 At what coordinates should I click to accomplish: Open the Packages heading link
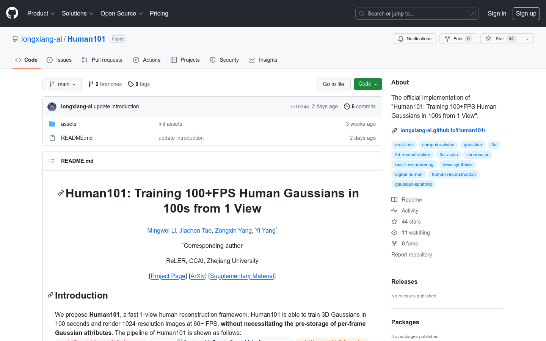coord(405,322)
